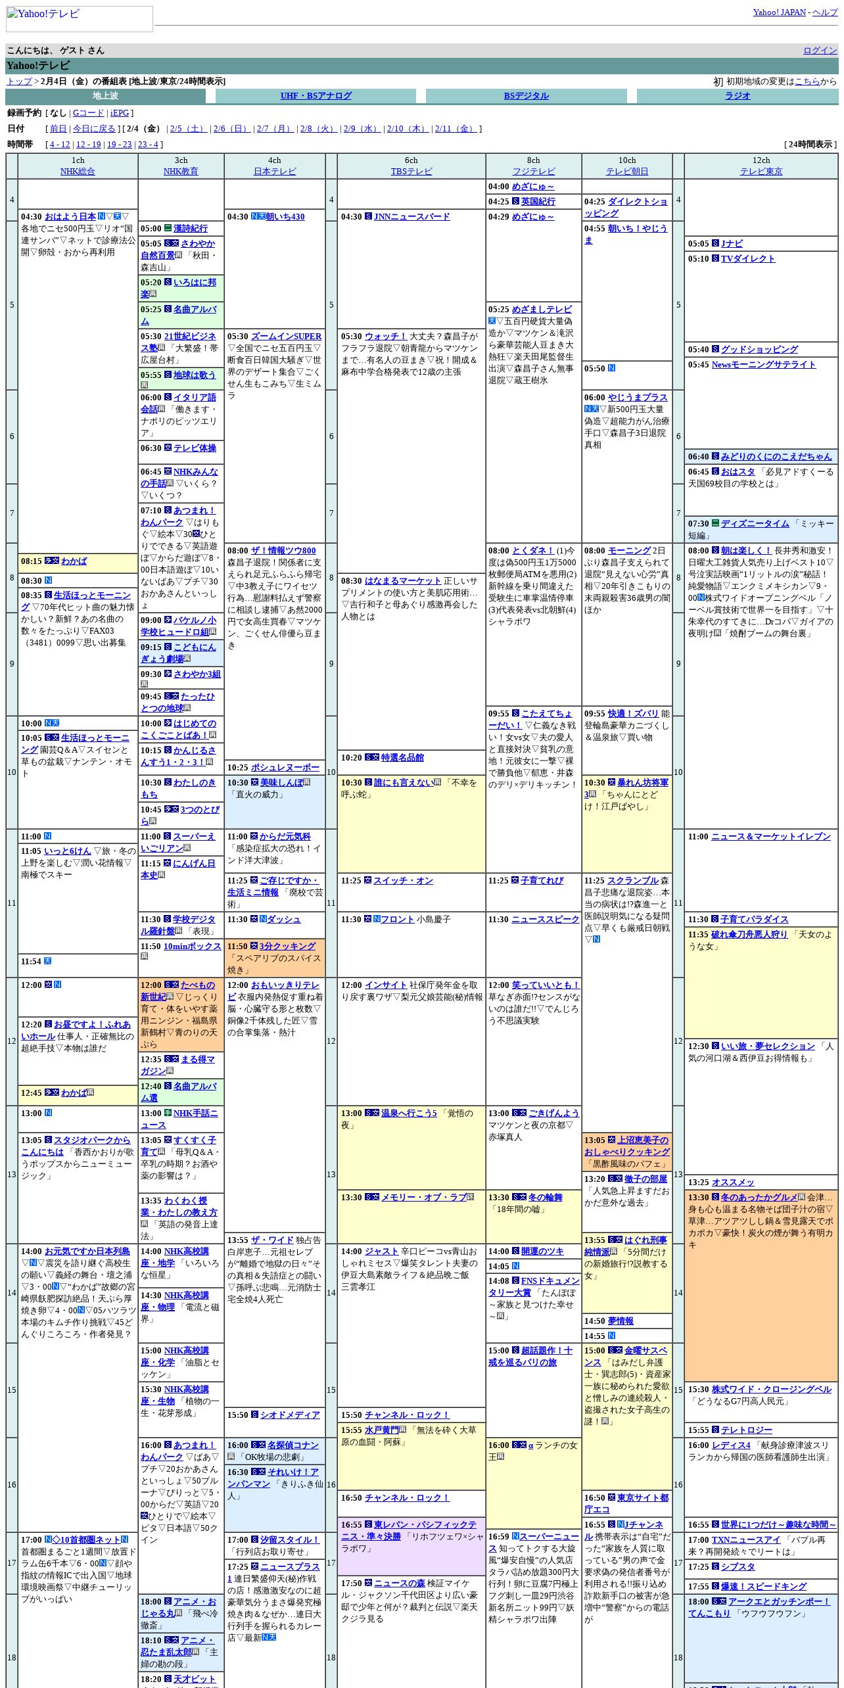Choose iEPG recording option

click(120, 113)
